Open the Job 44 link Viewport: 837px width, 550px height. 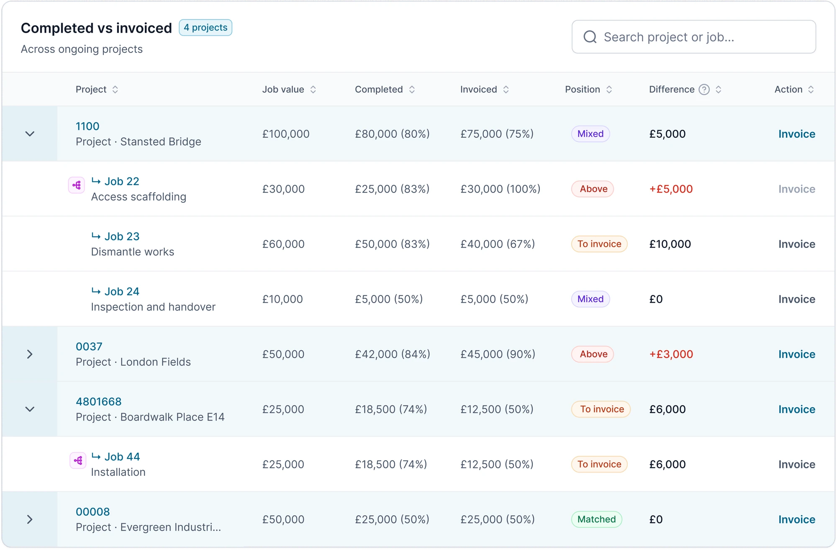coord(122,457)
